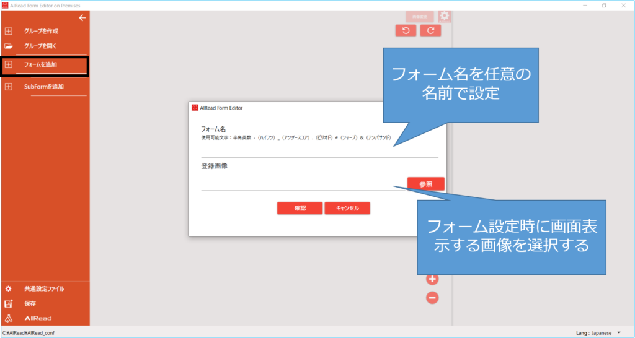Click the AIRead logo icon at bottom

tap(9, 318)
